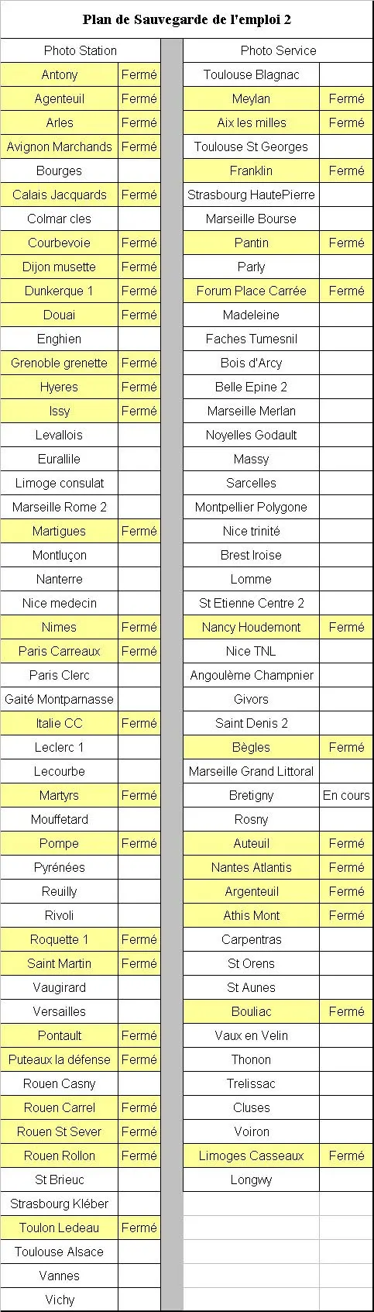The width and height of the screenshot is (374, 1312).
Task: Click the En cours cell beside Bretigny
Action: point(346,795)
